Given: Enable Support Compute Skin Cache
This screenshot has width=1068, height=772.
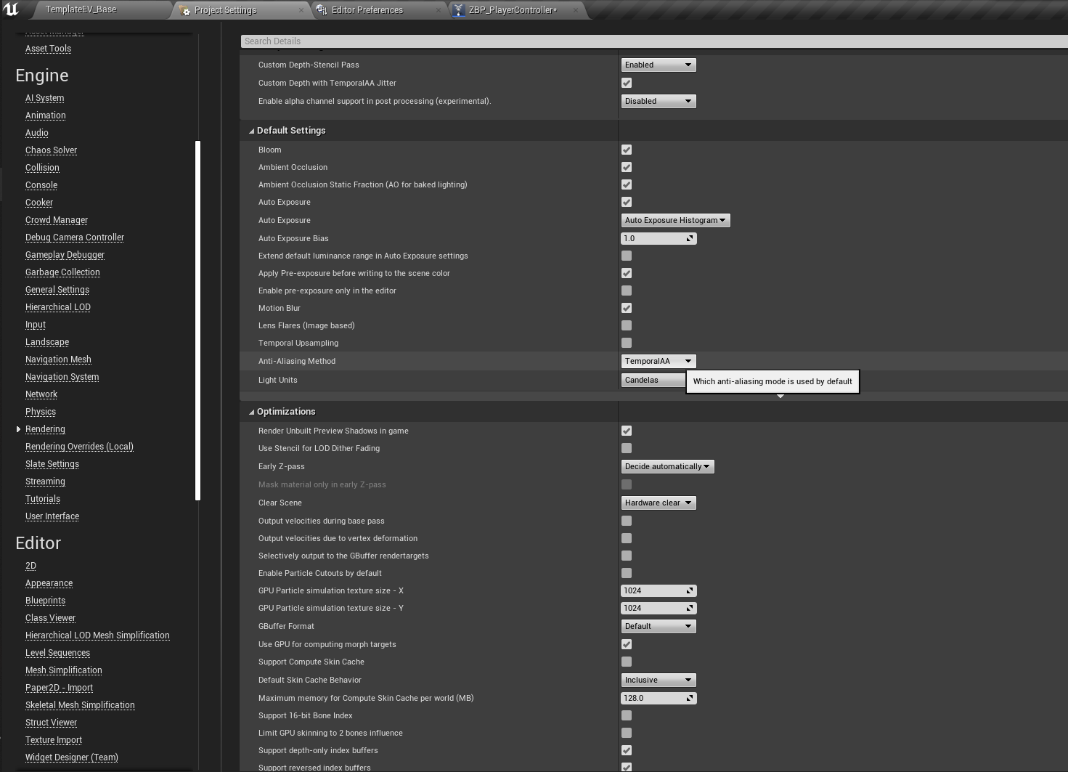Looking at the screenshot, I should (x=626, y=662).
